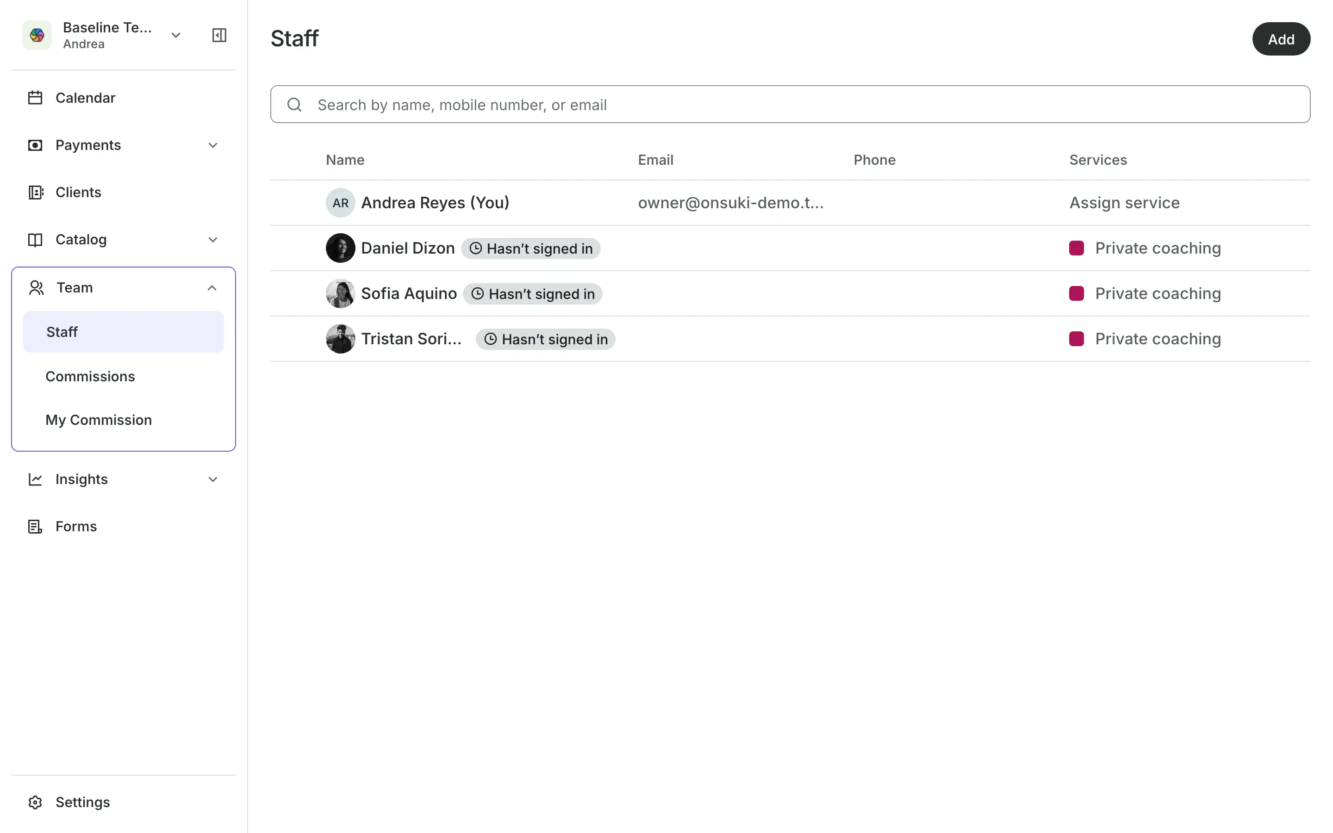Open Settings gear icon
The width and height of the screenshot is (1333, 833).
click(x=35, y=802)
